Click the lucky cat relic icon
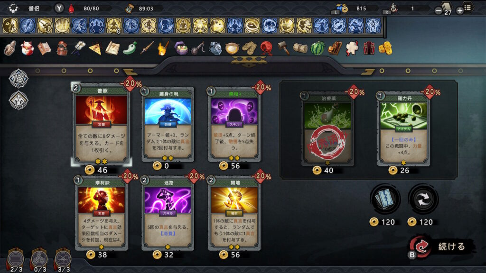The height and width of the screenshot is (273, 486). [x=27, y=49]
